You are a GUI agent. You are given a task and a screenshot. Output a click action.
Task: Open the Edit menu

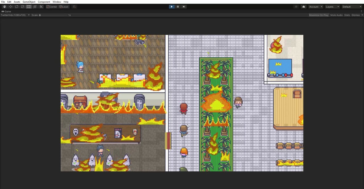point(9,2)
